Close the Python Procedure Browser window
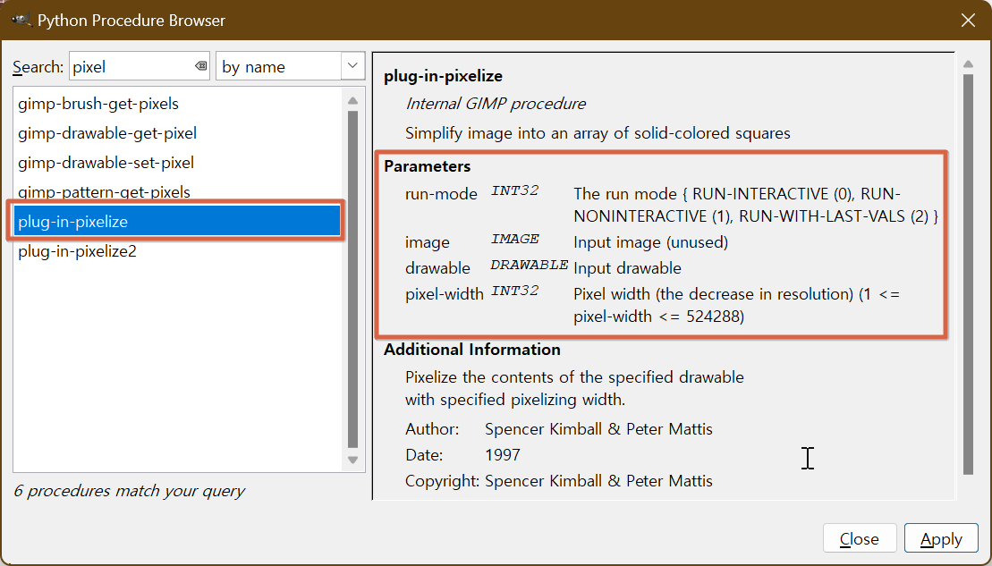 coord(967,21)
